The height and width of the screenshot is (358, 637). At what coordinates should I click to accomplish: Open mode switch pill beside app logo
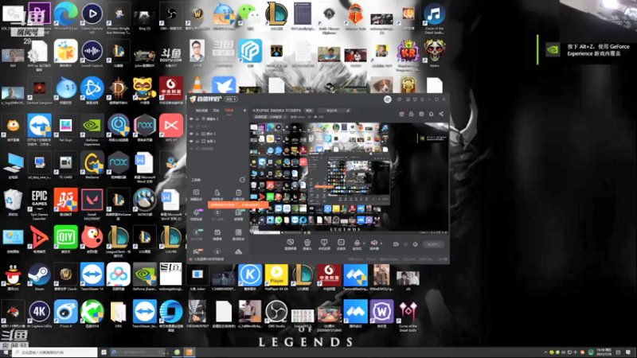[x=231, y=99]
